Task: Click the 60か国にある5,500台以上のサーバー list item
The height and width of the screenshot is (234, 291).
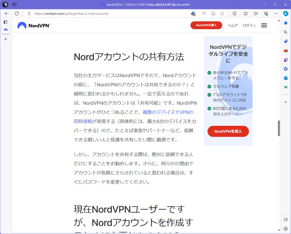Action: coord(227,111)
